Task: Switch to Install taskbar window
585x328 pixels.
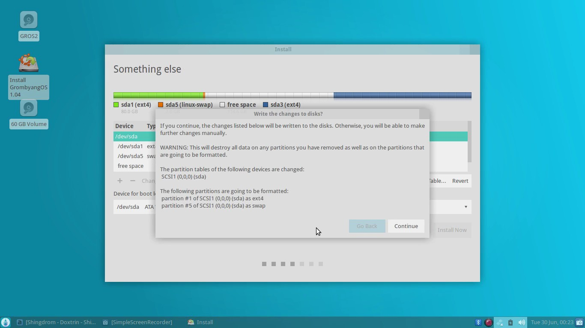Action: pyautogui.click(x=200, y=322)
